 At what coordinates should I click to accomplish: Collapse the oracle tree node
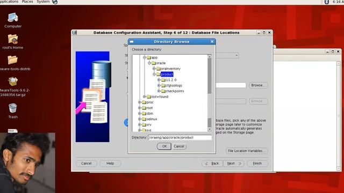point(149,63)
